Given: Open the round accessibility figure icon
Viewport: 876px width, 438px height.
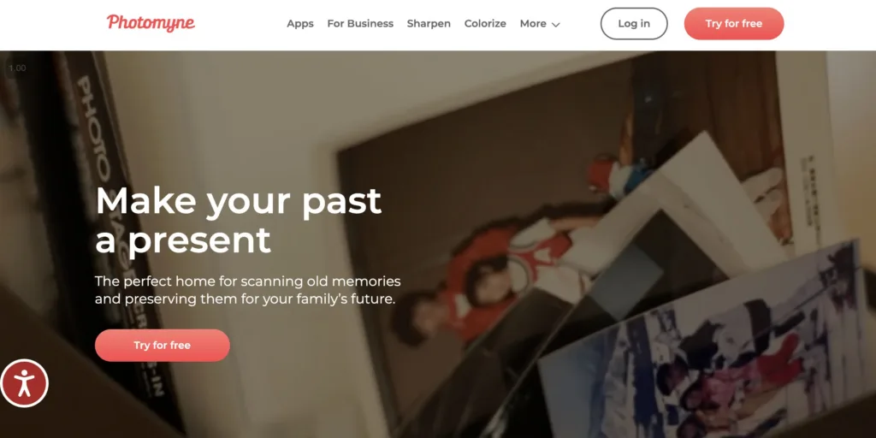Looking at the screenshot, I should [x=24, y=383].
